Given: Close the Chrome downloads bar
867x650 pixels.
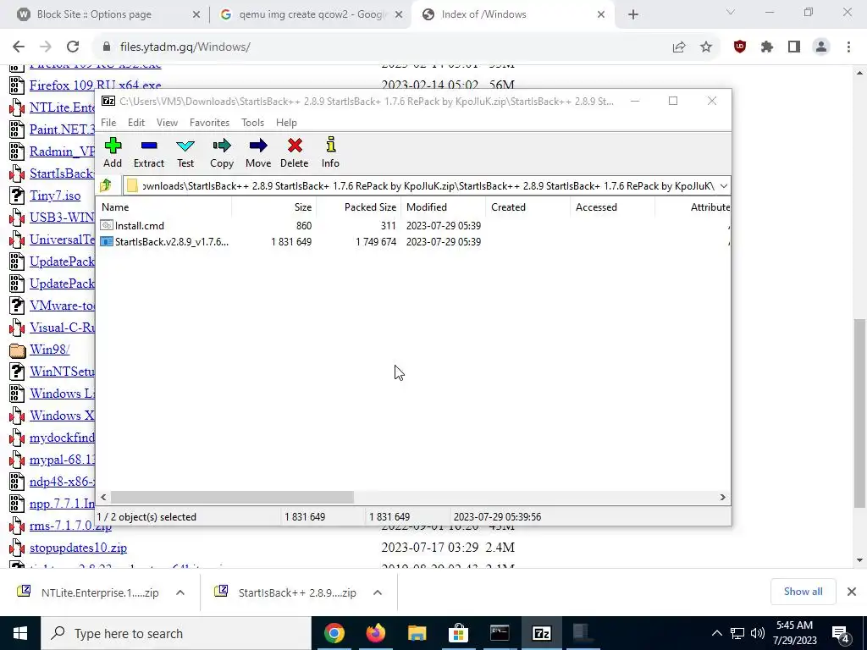Looking at the screenshot, I should tap(852, 592).
